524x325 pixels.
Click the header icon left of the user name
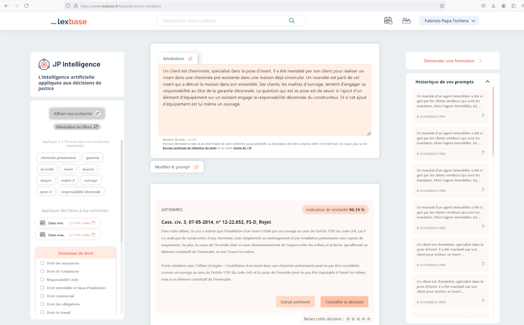tap(407, 21)
